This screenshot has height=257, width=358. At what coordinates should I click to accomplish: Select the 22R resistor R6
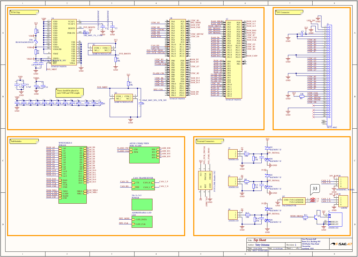point(301,96)
